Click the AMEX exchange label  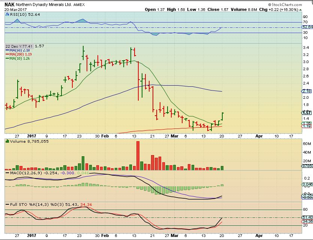pyautogui.click(x=79, y=5)
